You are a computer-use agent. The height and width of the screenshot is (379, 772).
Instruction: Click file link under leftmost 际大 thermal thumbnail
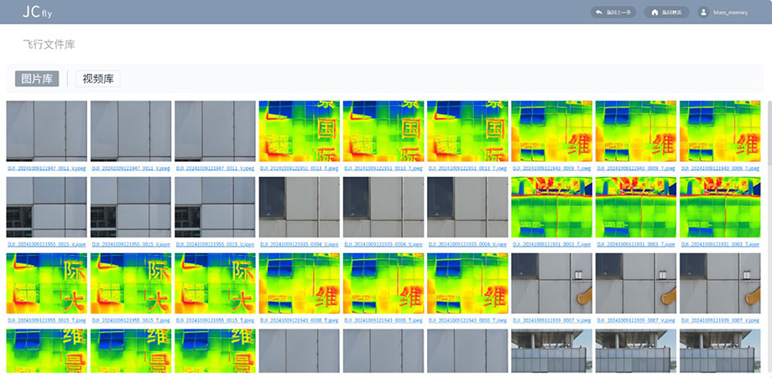(46, 320)
